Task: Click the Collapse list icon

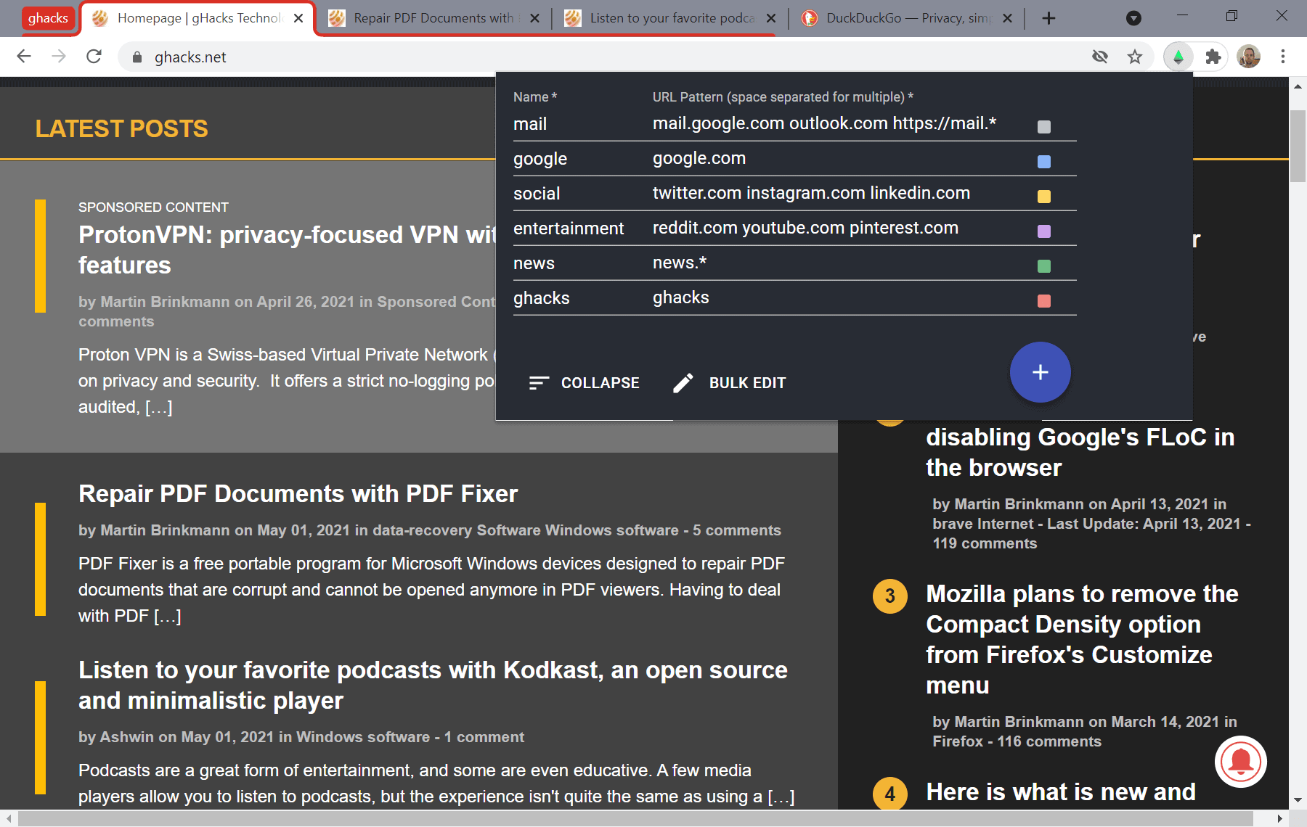Action: [538, 383]
